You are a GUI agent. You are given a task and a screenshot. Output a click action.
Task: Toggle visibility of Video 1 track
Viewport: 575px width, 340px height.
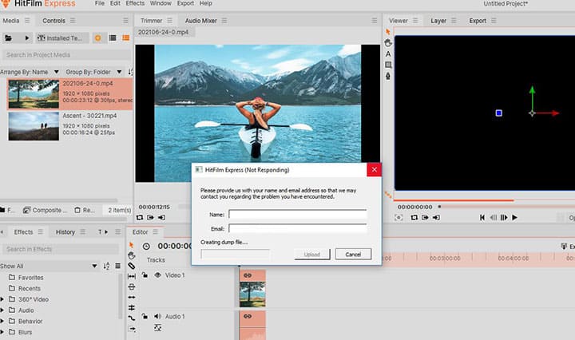pyautogui.click(x=157, y=275)
